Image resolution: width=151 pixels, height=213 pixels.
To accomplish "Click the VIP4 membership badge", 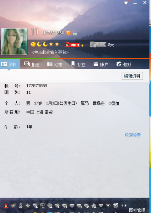I will [x=74, y=45].
